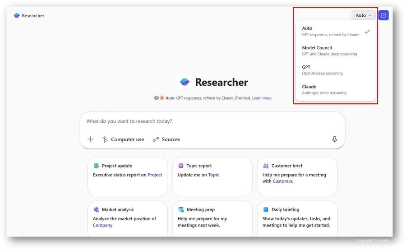406x250 pixels.
Task: Start a new chat with compose icon
Action: tap(383, 15)
